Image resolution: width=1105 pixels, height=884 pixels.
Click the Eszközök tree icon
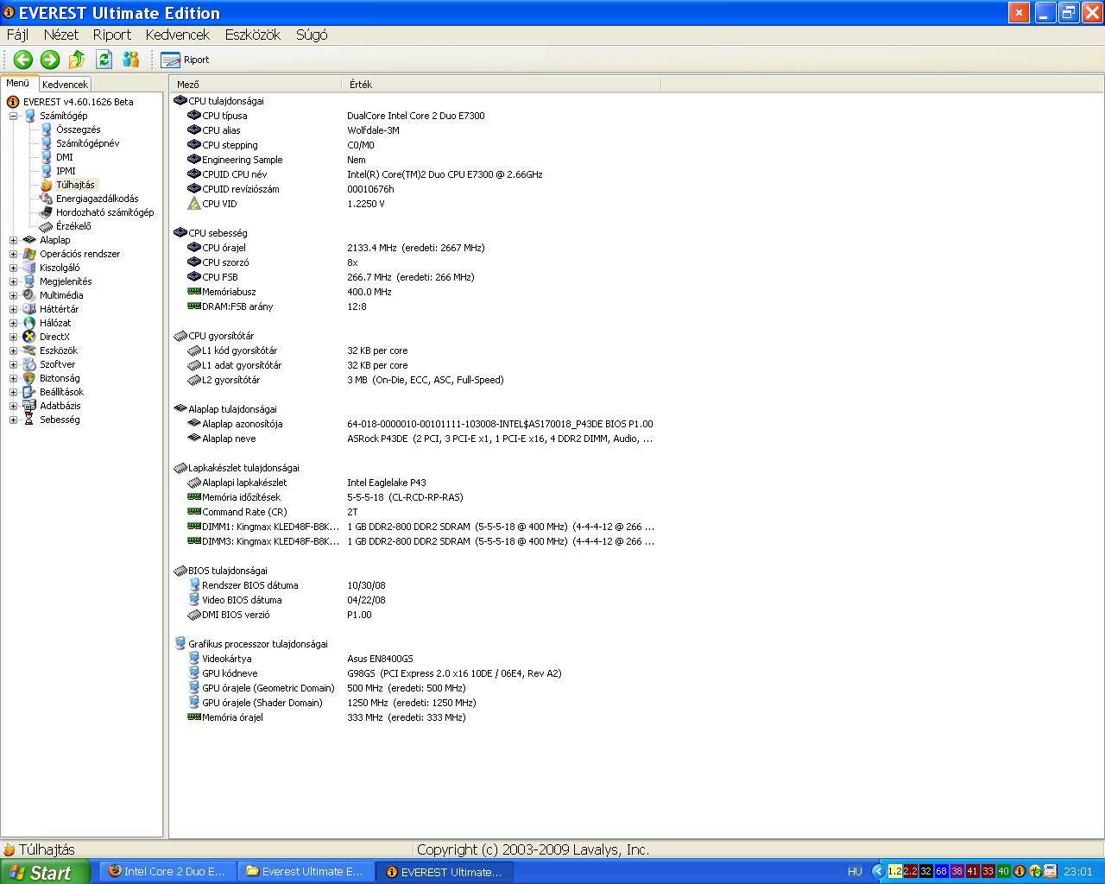click(x=29, y=350)
